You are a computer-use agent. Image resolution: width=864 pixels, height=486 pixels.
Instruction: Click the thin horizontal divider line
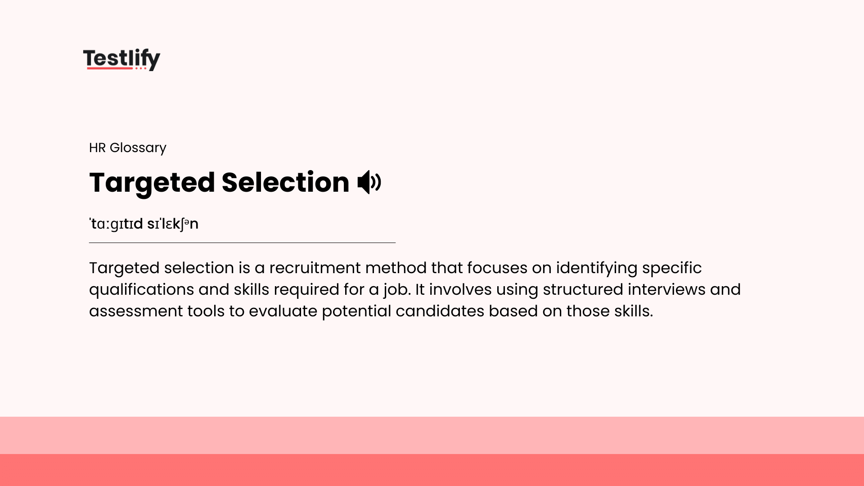click(242, 243)
